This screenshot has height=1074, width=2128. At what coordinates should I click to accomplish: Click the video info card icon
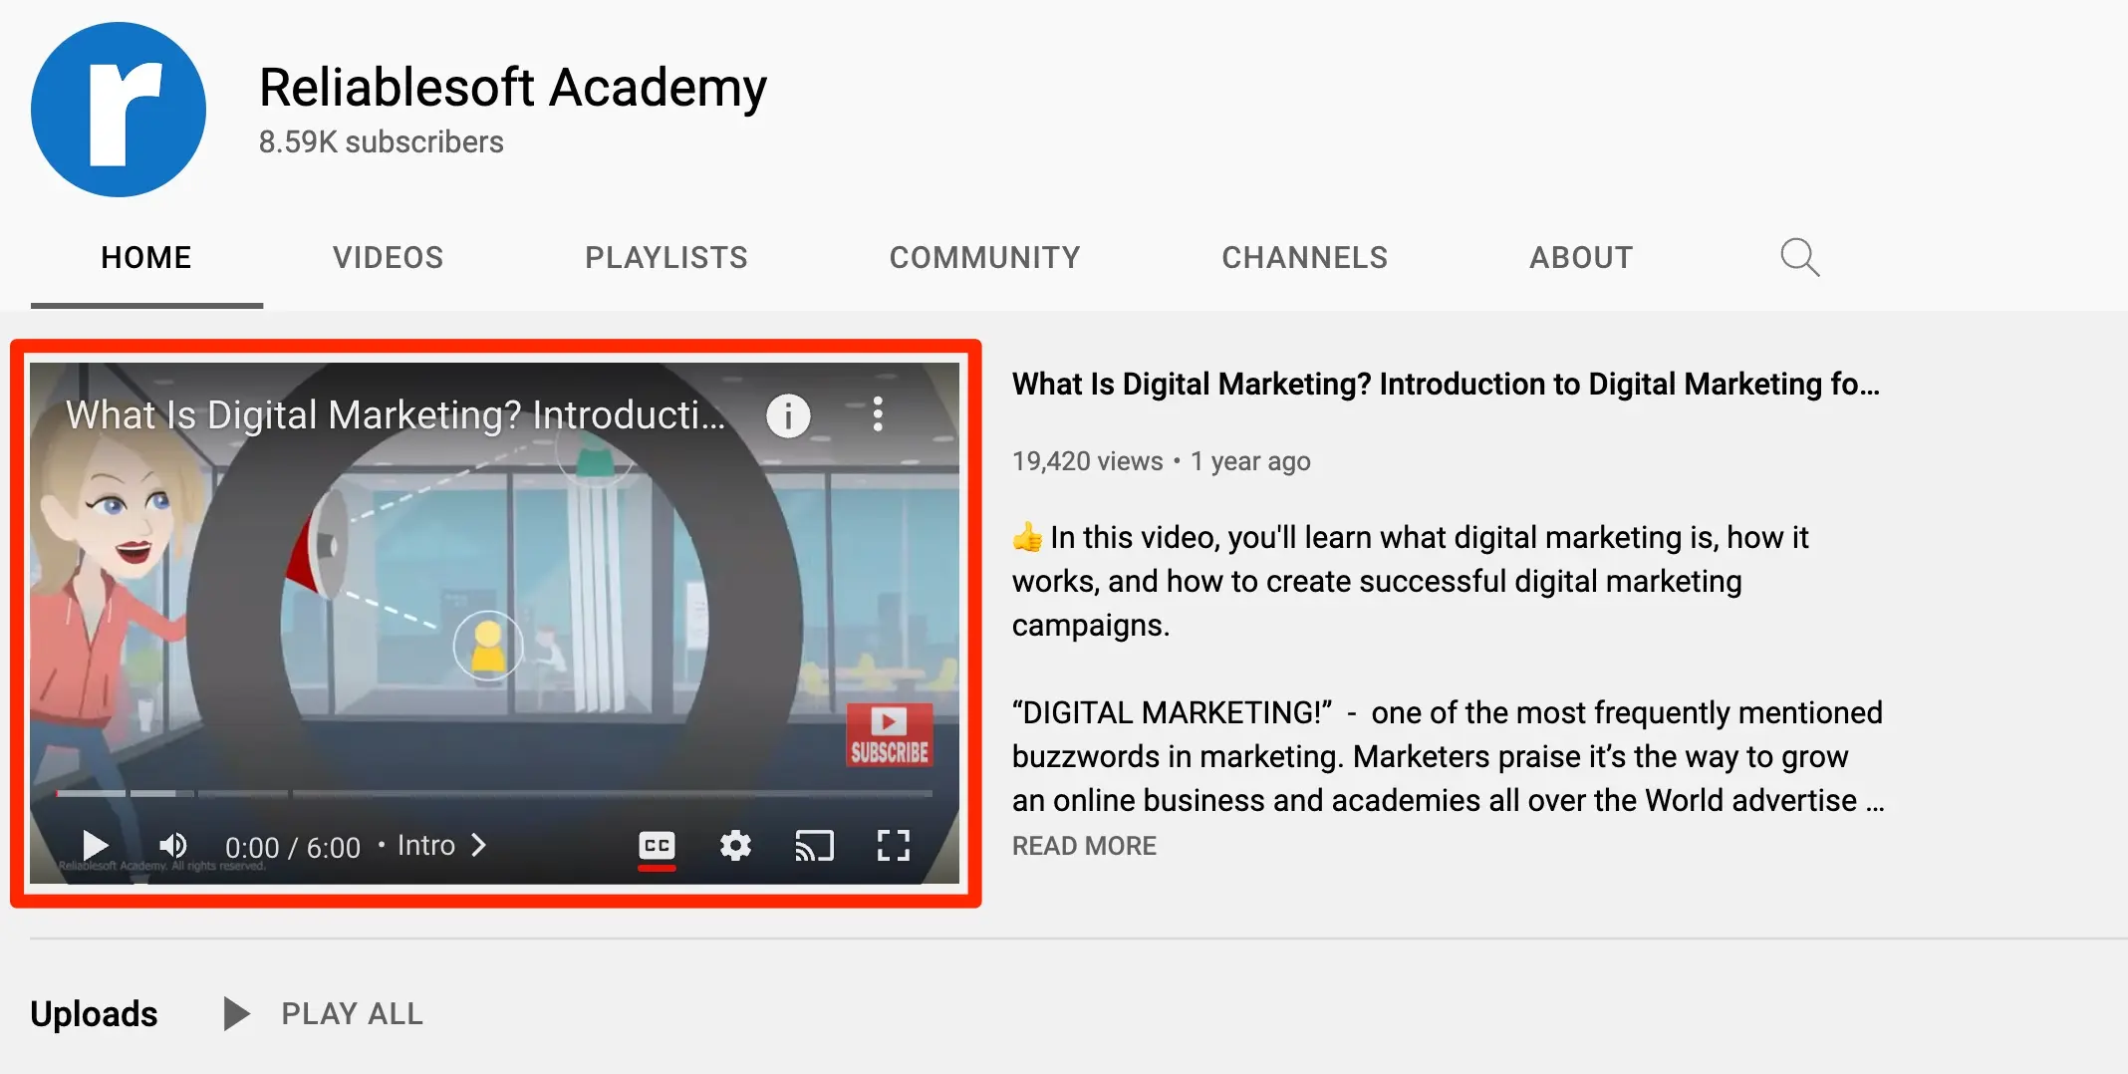[788, 415]
